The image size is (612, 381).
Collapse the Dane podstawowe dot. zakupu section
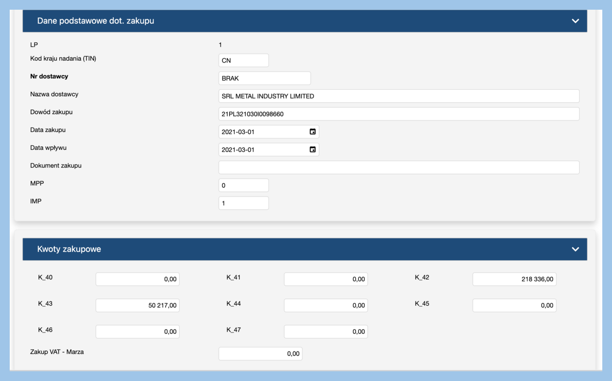coord(575,21)
